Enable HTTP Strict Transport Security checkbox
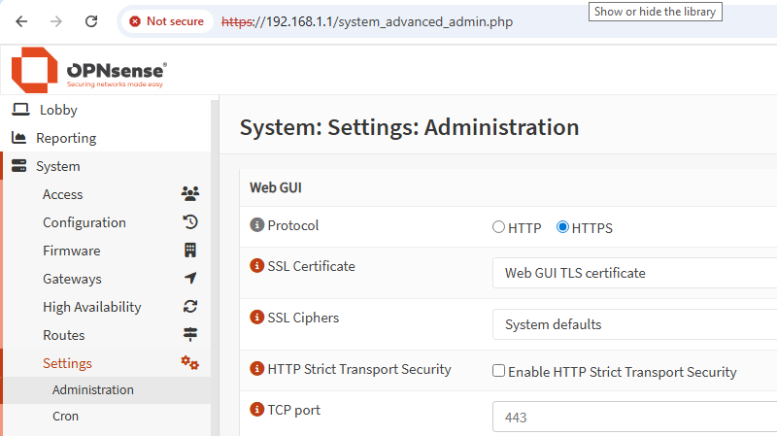This screenshot has width=777, height=436. pos(498,371)
